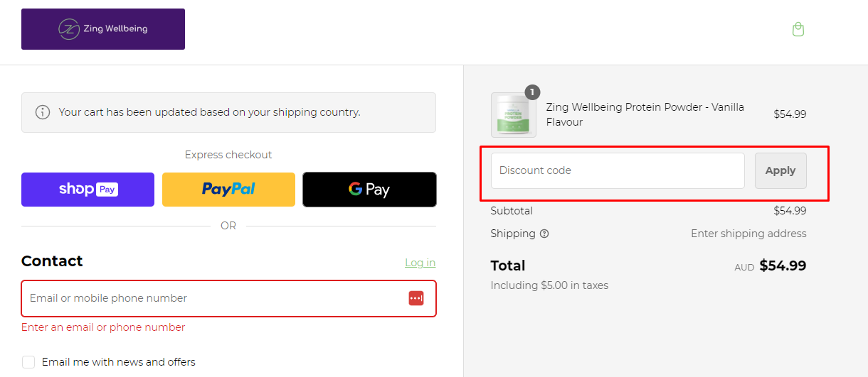
Task: Click the Contact section heading
Action: pos(52,261)
